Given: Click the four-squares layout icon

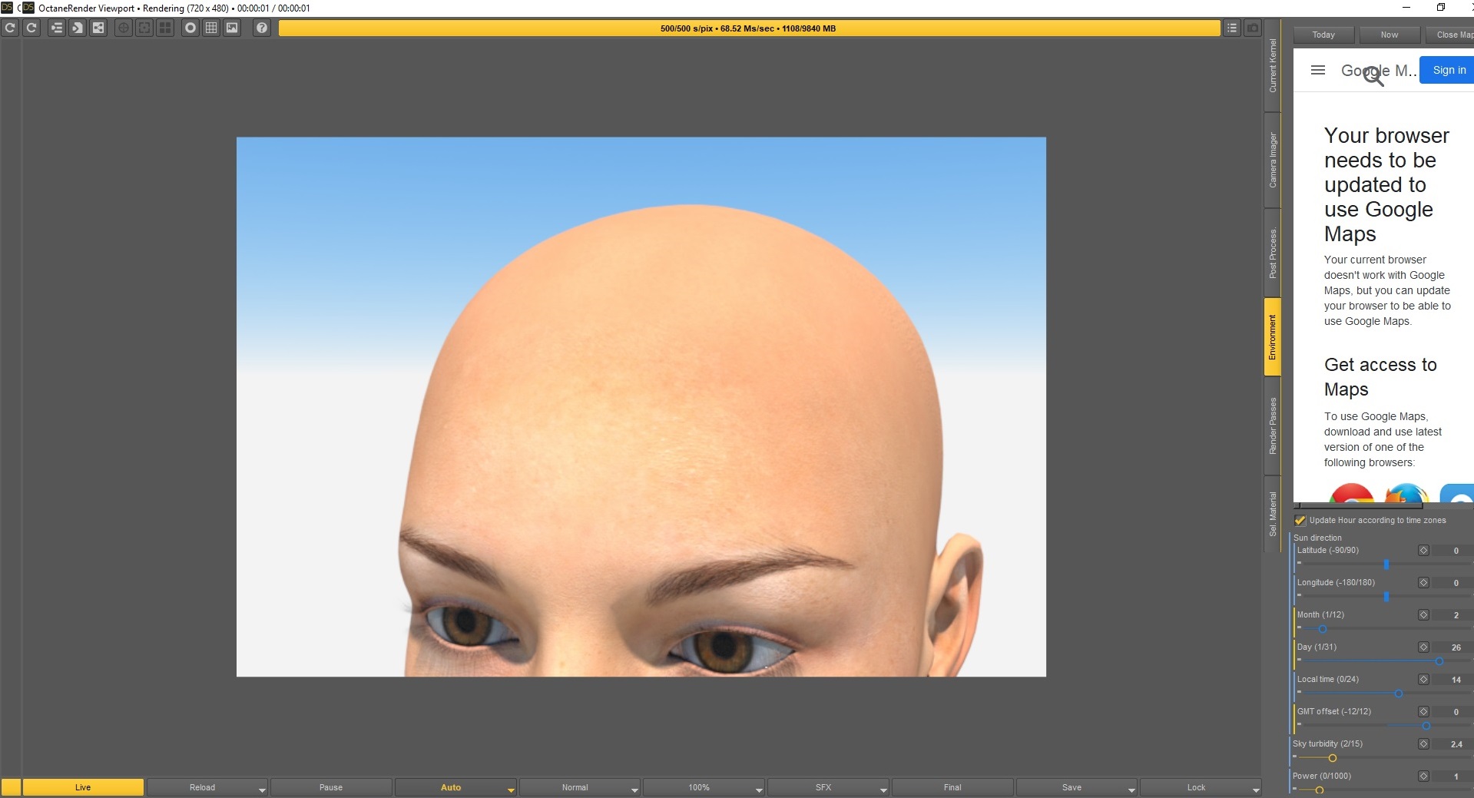Looking at the screenshot, I should 165,28.
